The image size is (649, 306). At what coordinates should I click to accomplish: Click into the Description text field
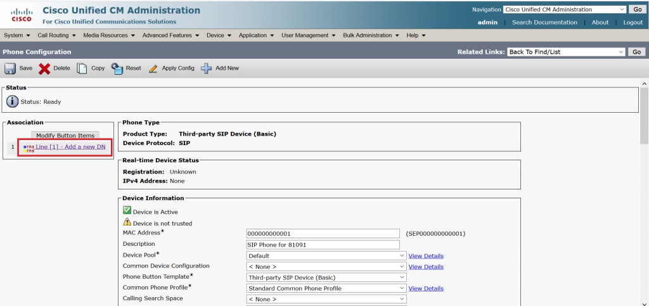click(x=323, y=245)
